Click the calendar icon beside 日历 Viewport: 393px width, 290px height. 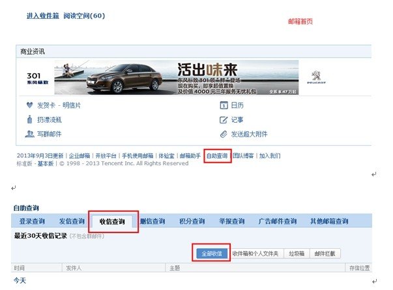point(224,105)
